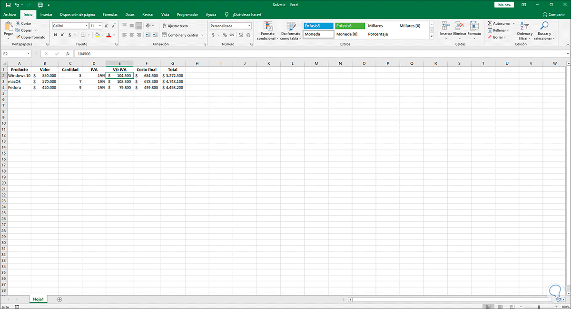Open Buscar y seleccionar

(544, 30)
